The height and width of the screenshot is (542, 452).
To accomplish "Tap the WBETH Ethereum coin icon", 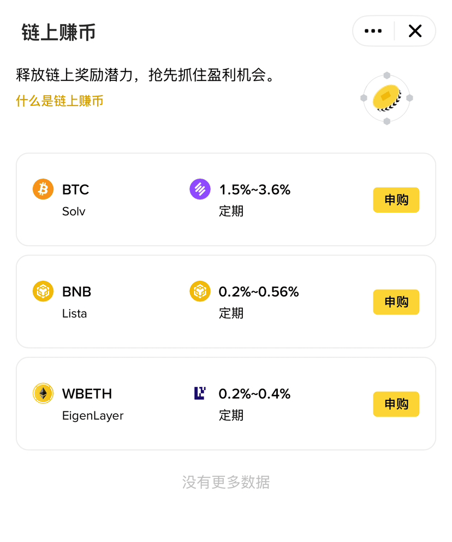I will click(x=43, y=393).
